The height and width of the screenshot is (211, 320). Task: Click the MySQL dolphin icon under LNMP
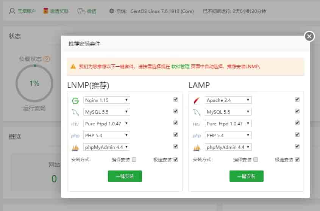click(75, 112)
